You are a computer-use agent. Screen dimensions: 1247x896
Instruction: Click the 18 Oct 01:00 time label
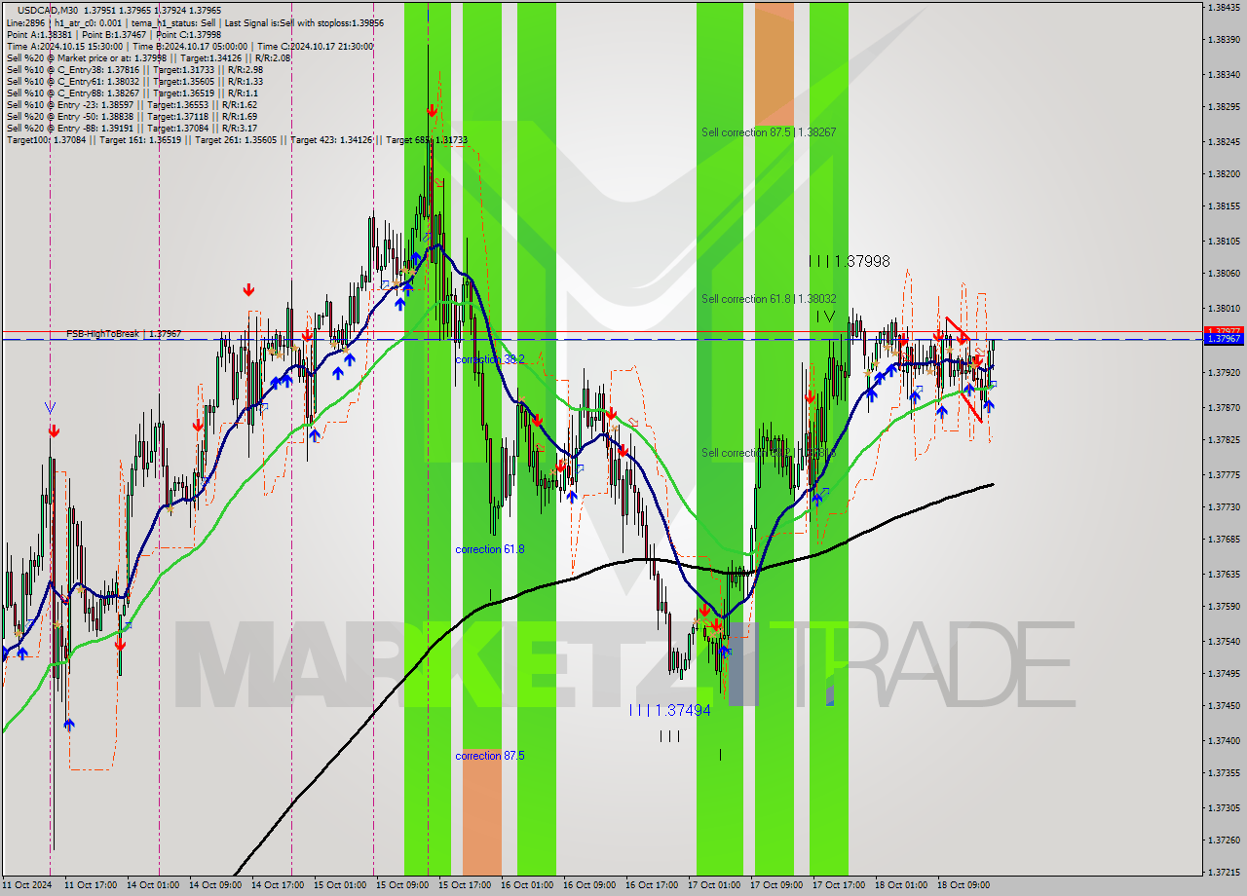(x=902, y=885)
